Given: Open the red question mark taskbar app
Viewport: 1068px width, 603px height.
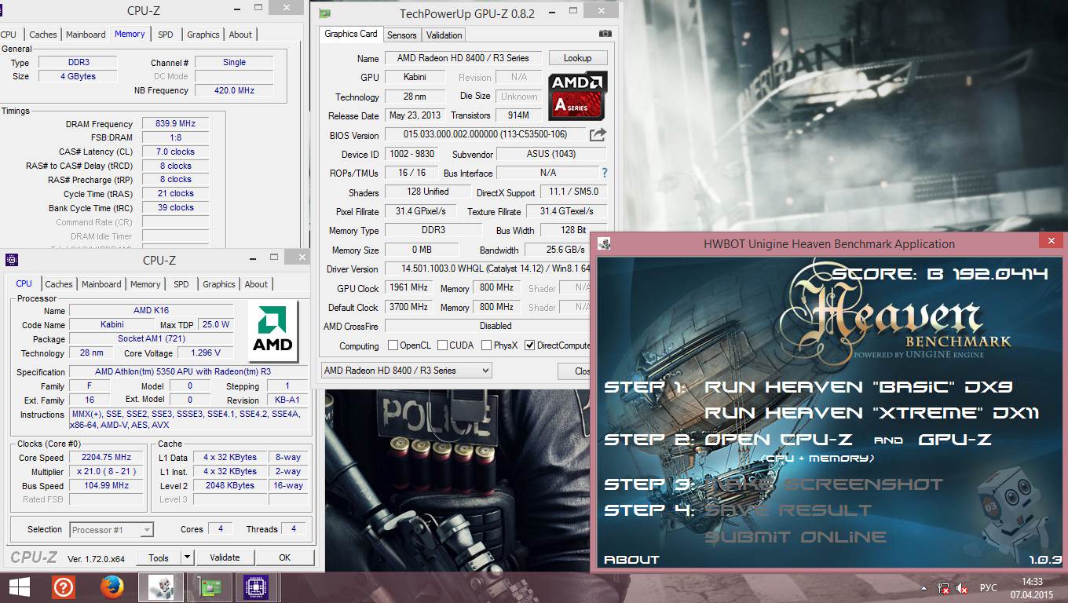Looking at the screenshot, I should point(64,587).
